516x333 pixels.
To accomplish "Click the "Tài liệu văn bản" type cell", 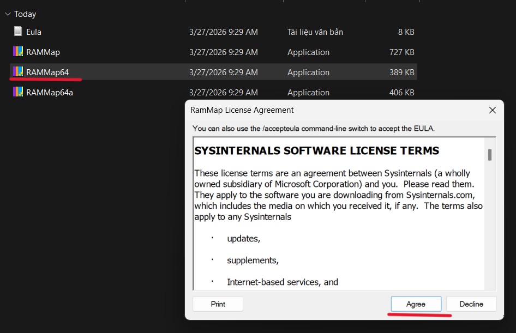I will click(x=315, y=32).
